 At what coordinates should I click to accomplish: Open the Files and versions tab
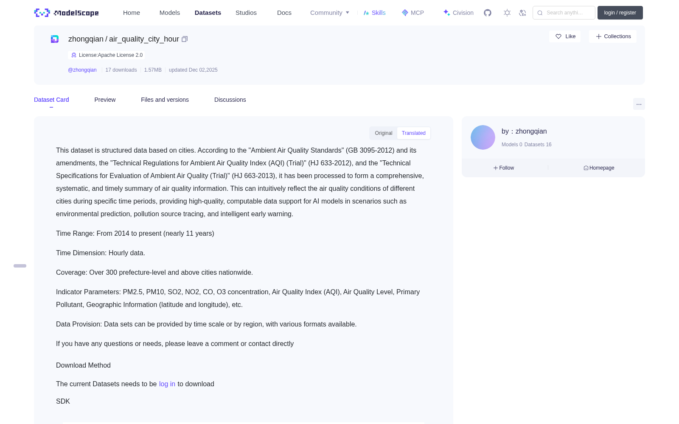[x=165, y=100]
